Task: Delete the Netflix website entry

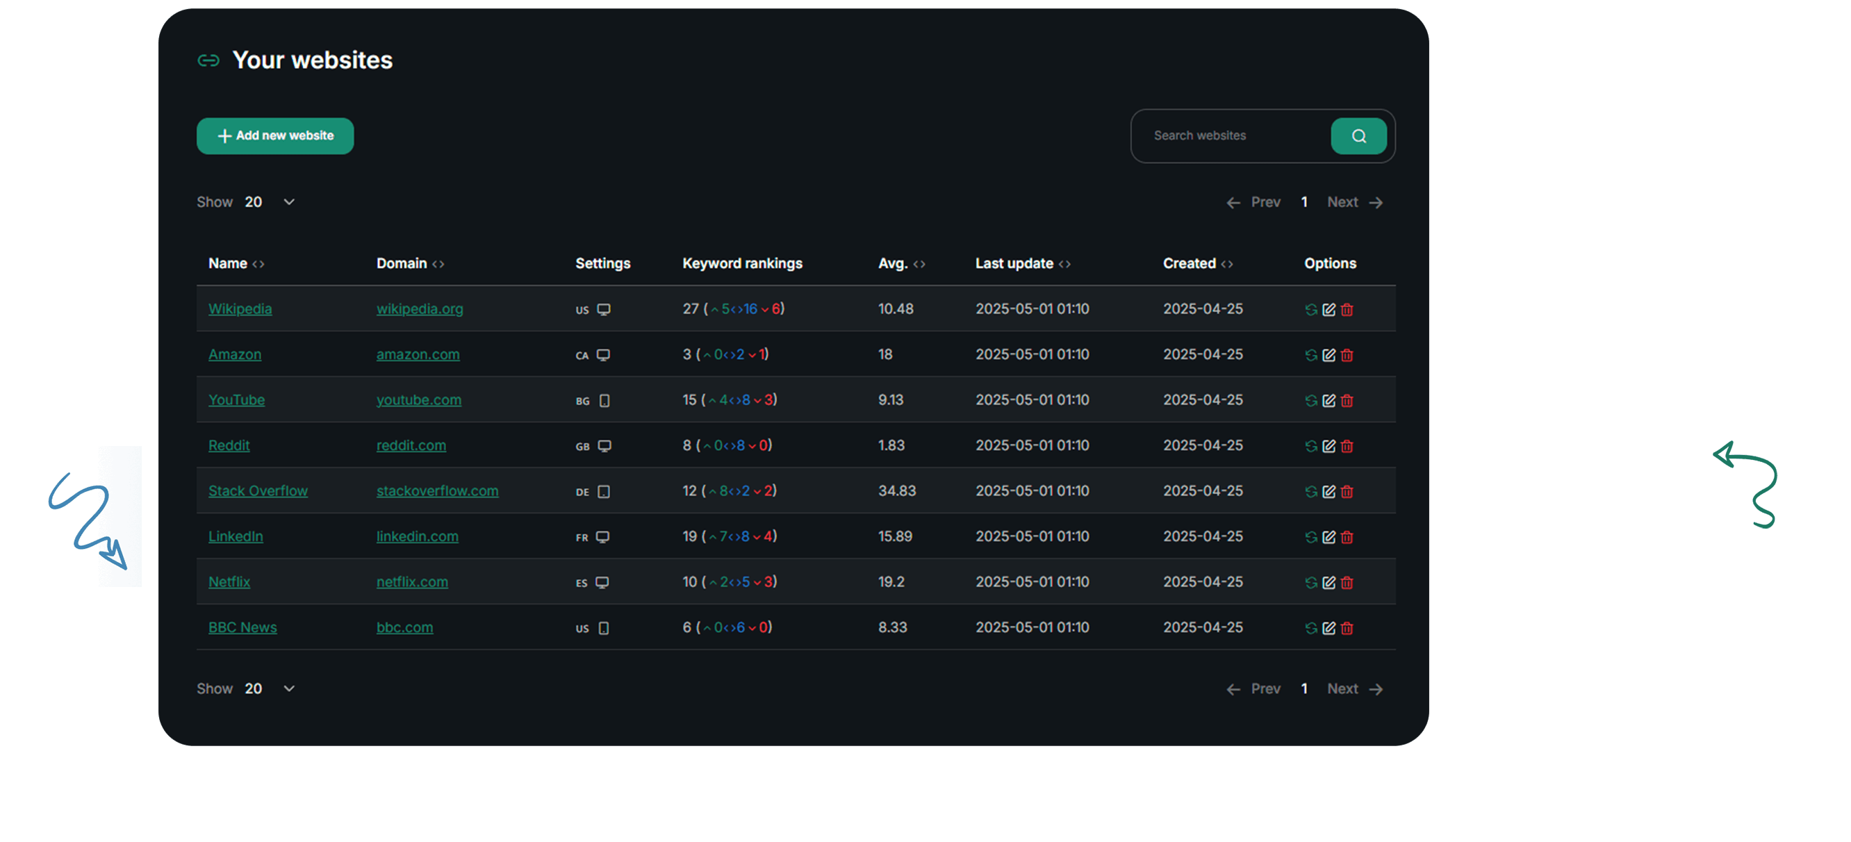Action: 1347,583
